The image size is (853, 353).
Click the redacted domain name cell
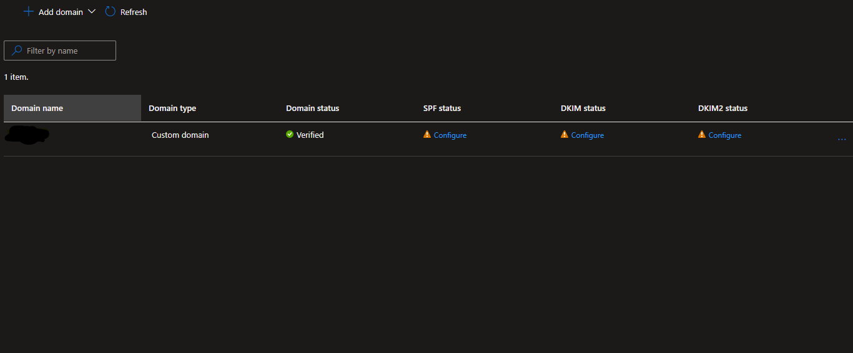click(27, 135)
